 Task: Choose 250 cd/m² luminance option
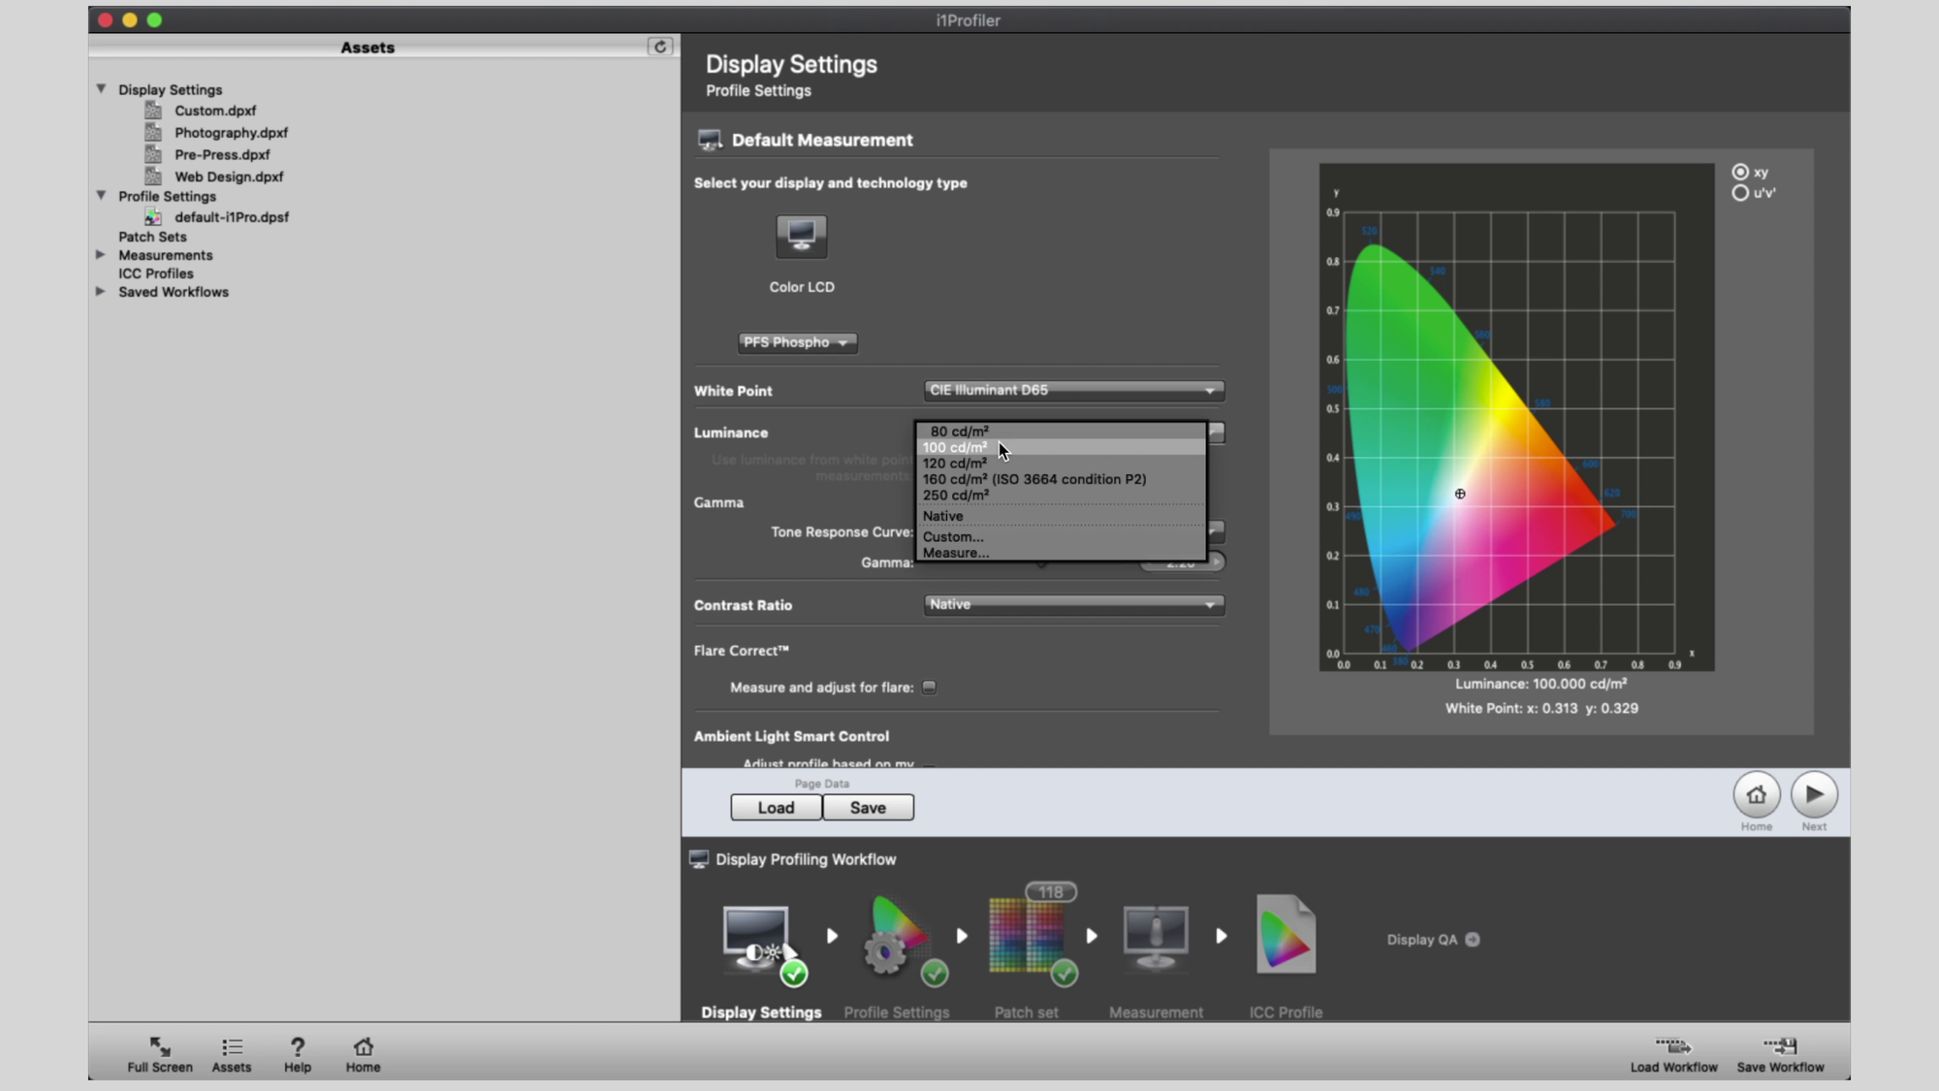coord(1062,495)
